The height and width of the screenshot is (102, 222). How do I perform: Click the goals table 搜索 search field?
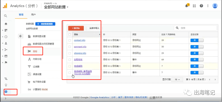pyautogui.click(x=195, y=28)
